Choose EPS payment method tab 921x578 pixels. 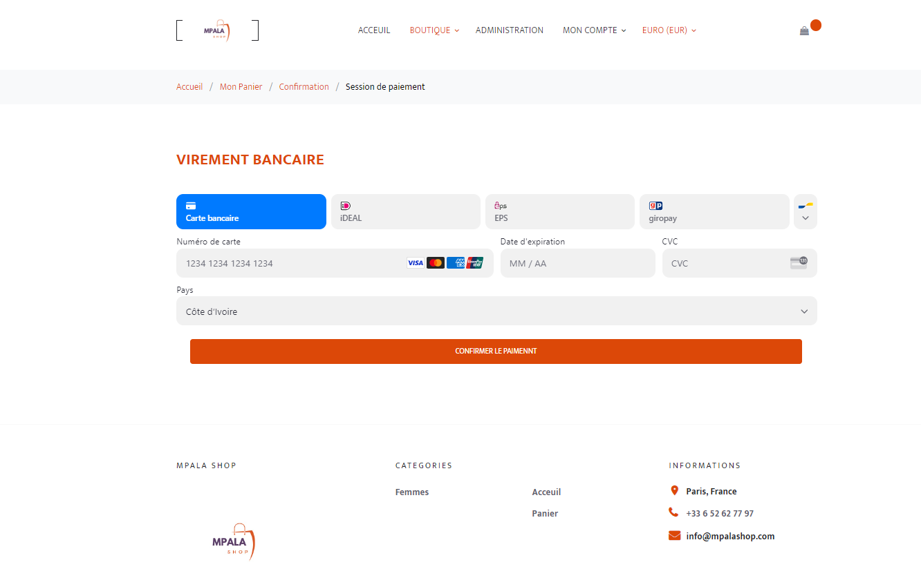(x=559, y=211)
